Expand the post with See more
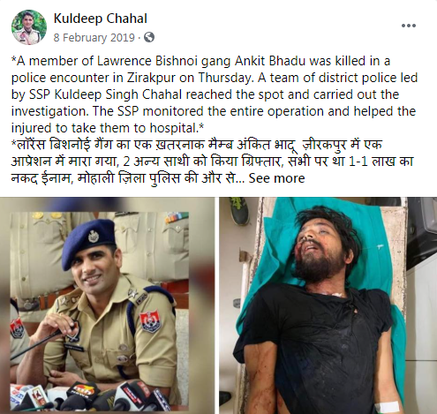The height and width of the screenshot is (414, 437). click(x=276, y=178)
